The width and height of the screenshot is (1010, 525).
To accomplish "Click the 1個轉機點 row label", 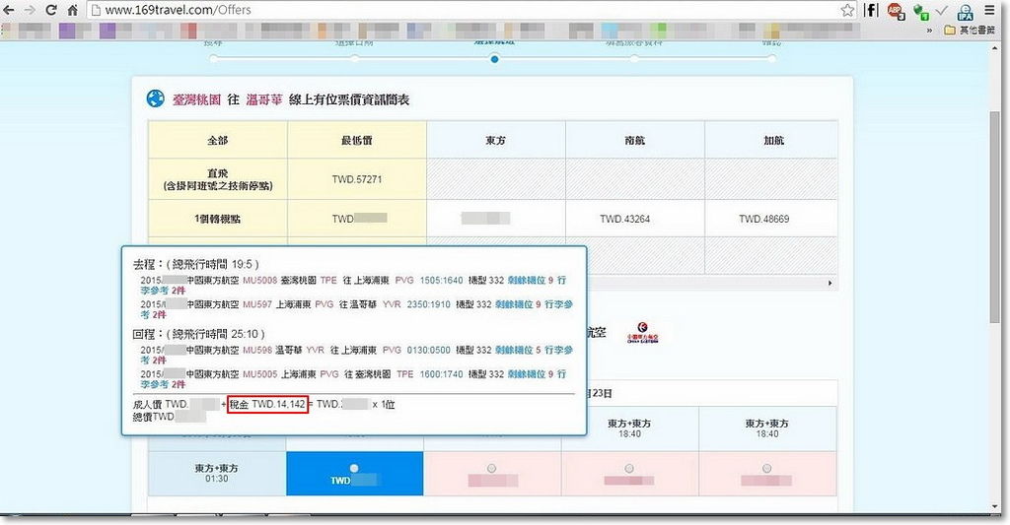I will 218,219.
